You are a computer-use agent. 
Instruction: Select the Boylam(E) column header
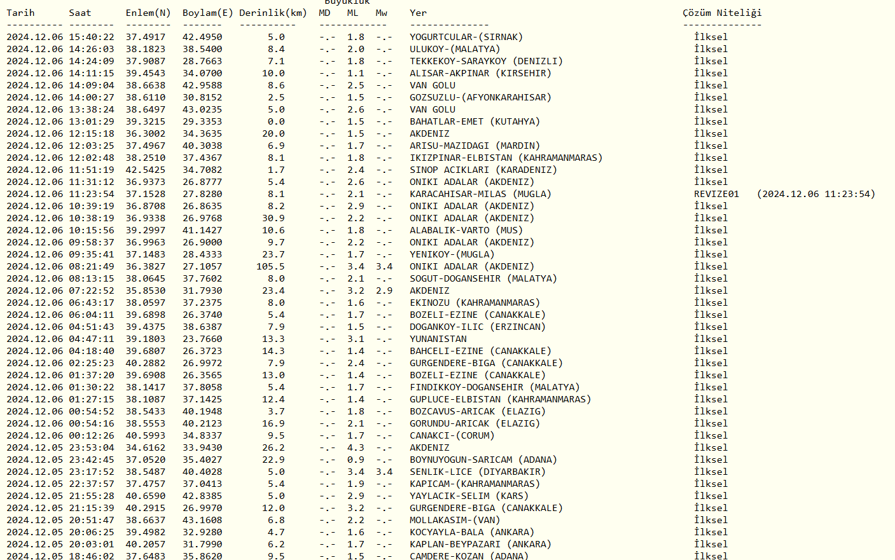208,13
